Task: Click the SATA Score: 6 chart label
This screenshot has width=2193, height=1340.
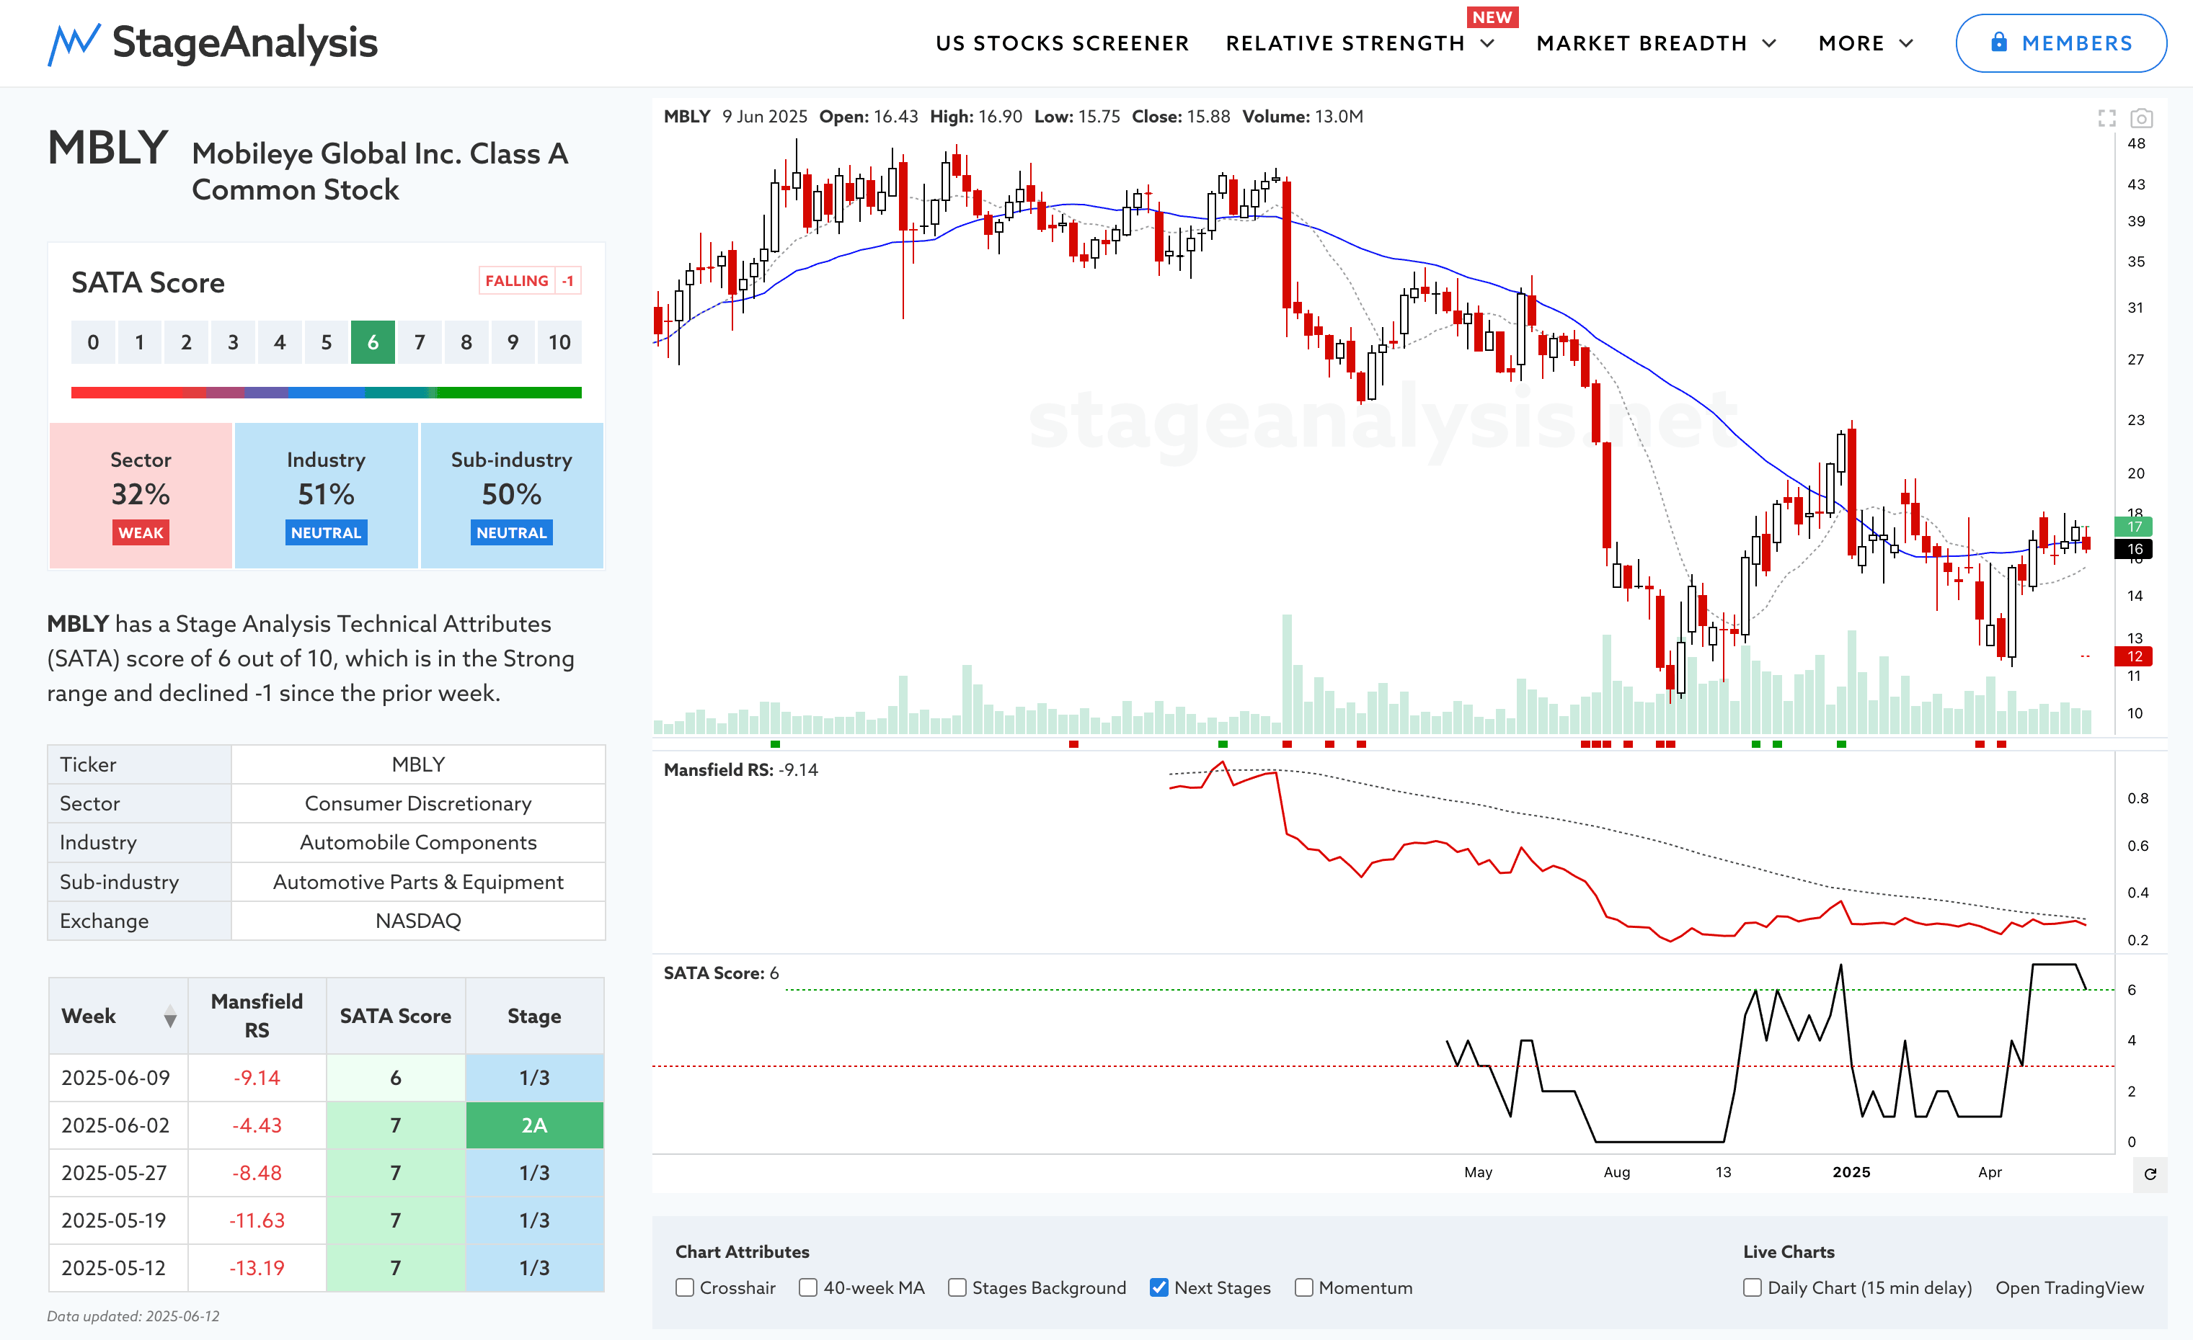Action: (721, 973)
